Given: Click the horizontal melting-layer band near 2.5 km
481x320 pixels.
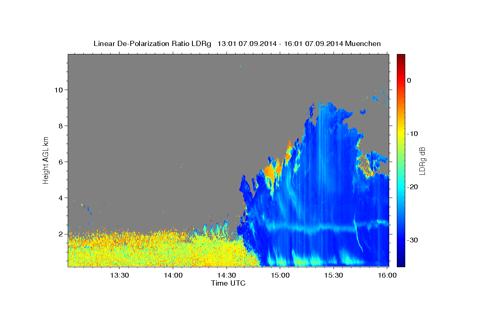Looking at the screenshot, I should (x=325, y=227).
